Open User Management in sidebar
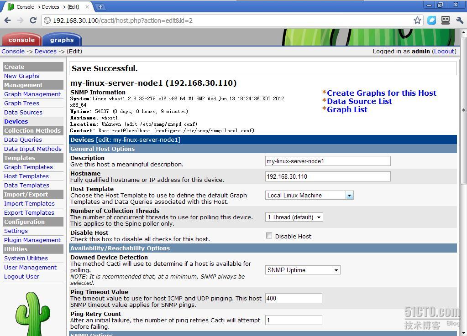 [30, 267]
